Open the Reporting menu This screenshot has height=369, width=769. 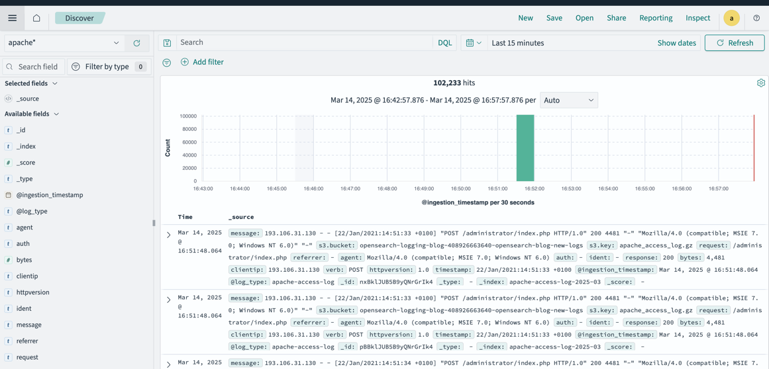(656, 18)
